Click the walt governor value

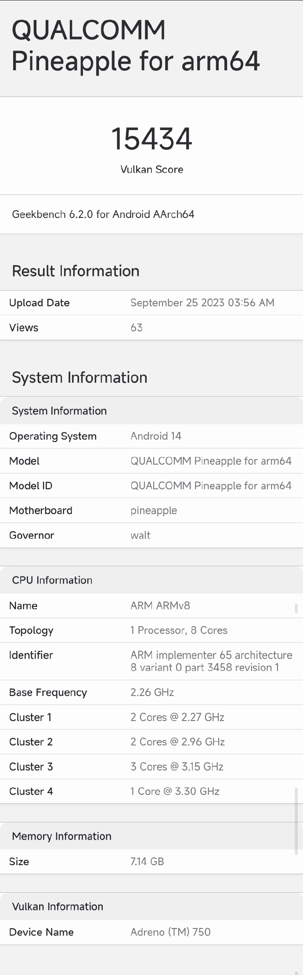[x=141, y=536]
